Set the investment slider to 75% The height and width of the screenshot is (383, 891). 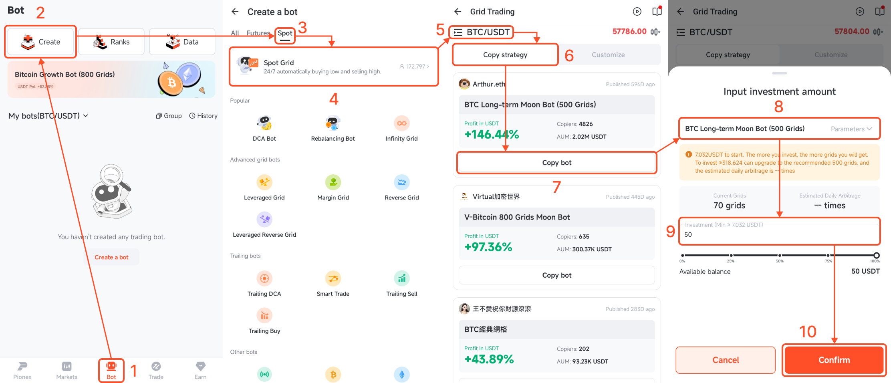(828, 255)
